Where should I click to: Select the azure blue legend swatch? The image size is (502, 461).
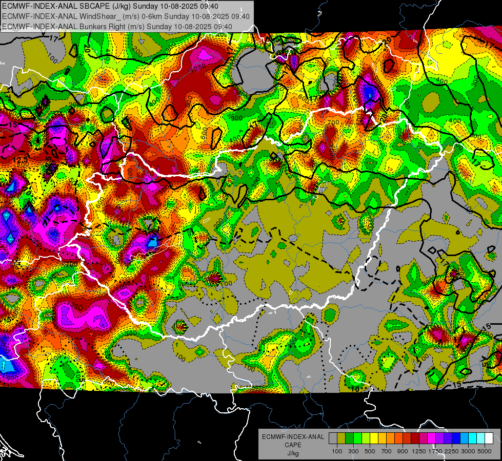464,438
